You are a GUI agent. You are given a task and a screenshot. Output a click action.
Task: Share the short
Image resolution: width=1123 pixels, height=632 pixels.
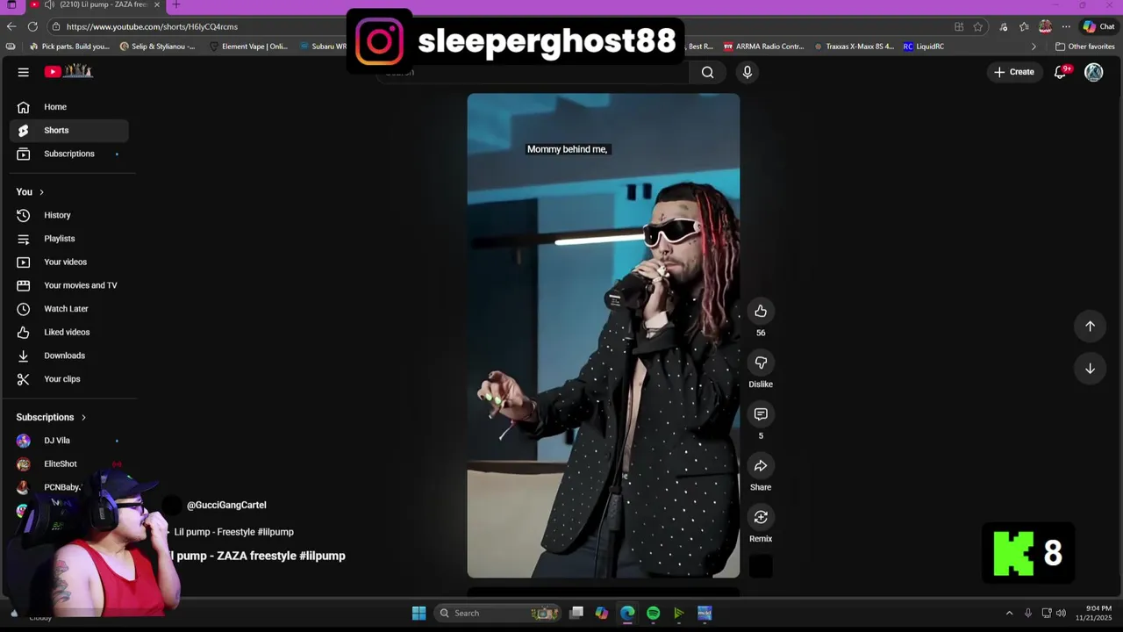coord(761,466)
